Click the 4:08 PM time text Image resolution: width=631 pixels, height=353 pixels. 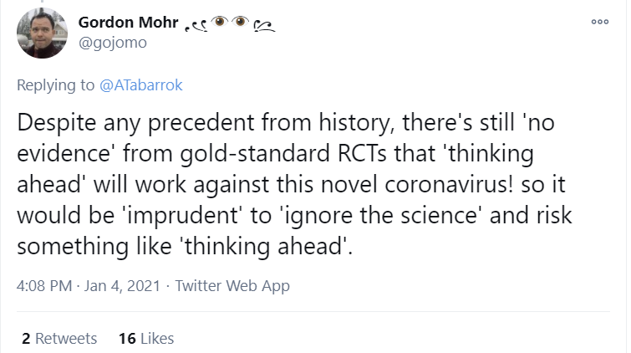(44, 286)
